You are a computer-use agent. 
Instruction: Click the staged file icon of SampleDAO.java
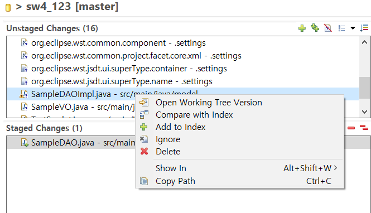[25, 143]
